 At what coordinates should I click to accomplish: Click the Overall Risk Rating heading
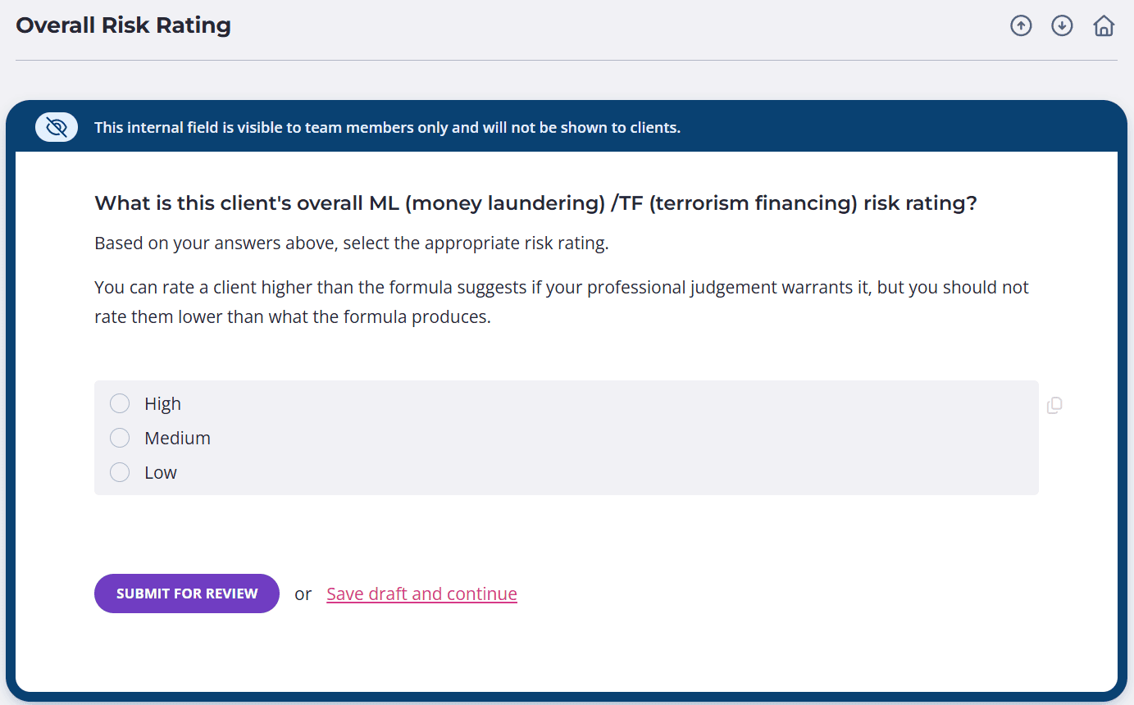pos(123,25)
